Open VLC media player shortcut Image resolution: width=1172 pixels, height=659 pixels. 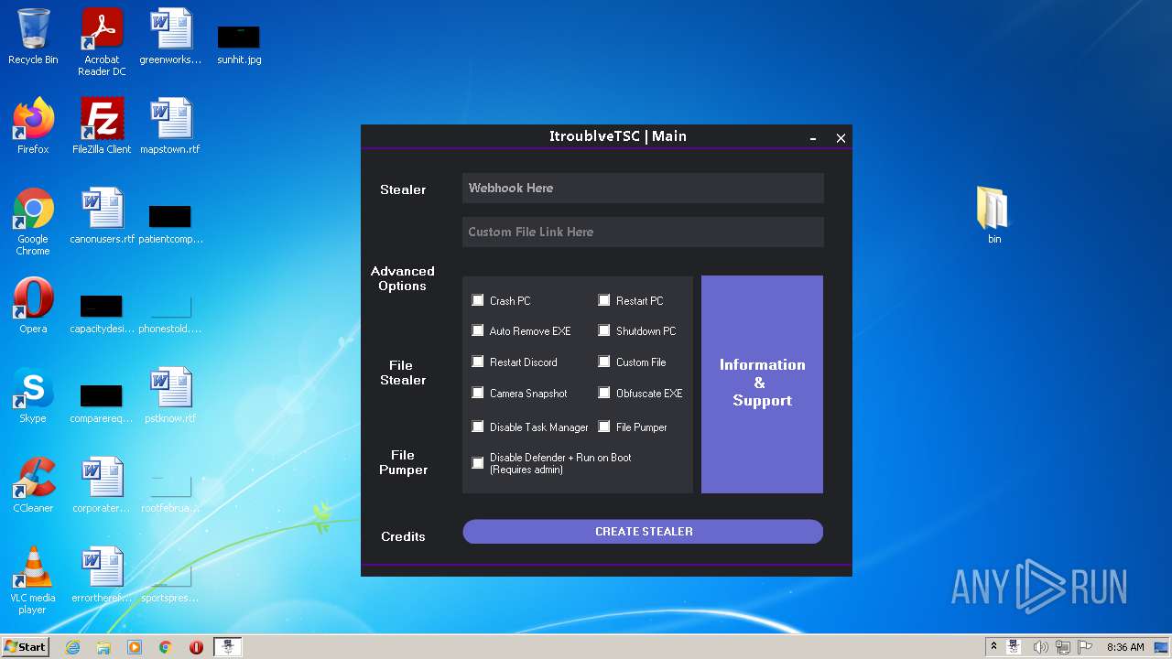point(33,580)
